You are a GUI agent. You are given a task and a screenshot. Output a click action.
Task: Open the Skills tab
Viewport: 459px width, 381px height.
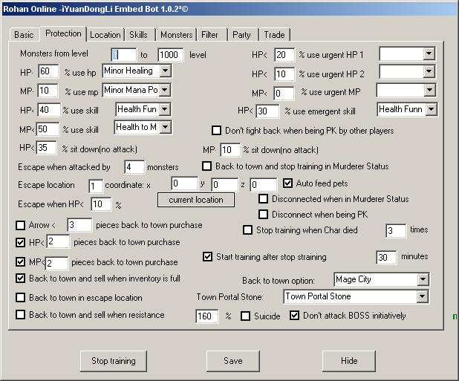click(x=138, y=35)
